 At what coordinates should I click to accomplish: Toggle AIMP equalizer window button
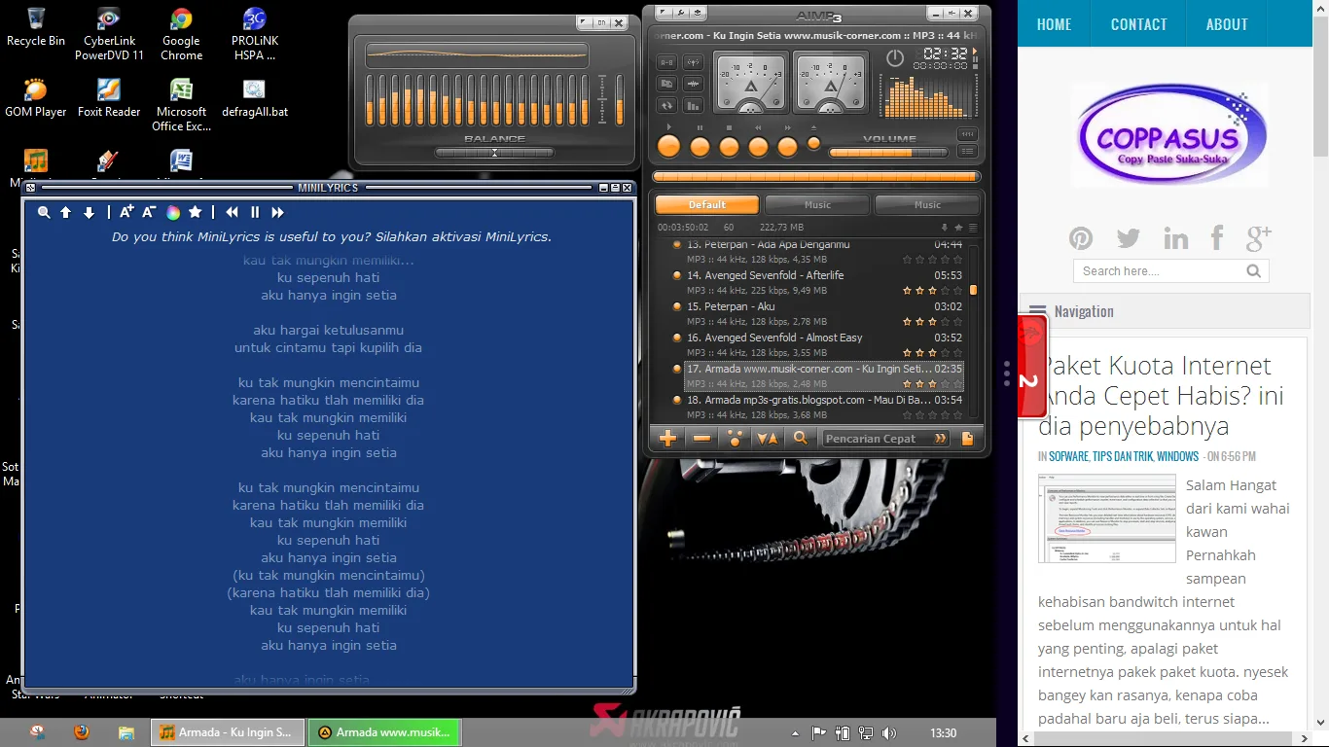(x=967, y=134)
